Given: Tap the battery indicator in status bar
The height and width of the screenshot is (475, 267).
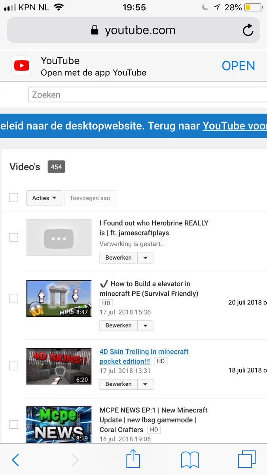Looking at the screenshot, I should [253, 8].
